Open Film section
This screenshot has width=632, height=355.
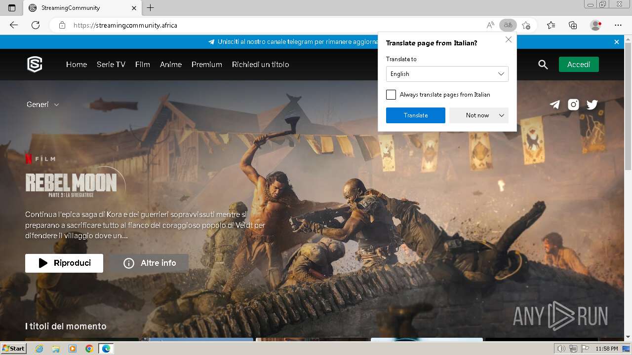[x=143, y=65]
